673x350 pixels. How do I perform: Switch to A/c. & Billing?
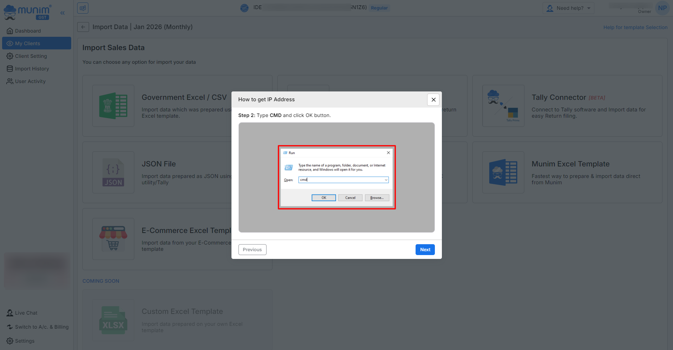[41, 327]
